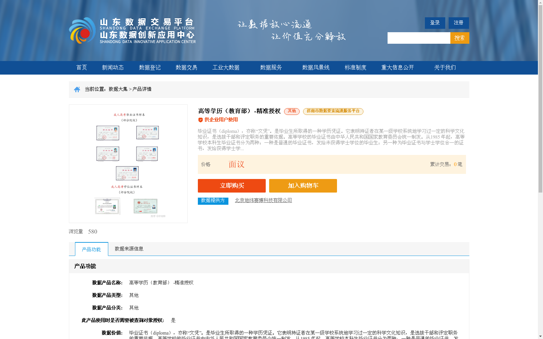Image resolution: width=543 pixels, height=339 pixels.
Task: Click the red shield icon beside 供企业用户使用
Action: coord(201,120)
